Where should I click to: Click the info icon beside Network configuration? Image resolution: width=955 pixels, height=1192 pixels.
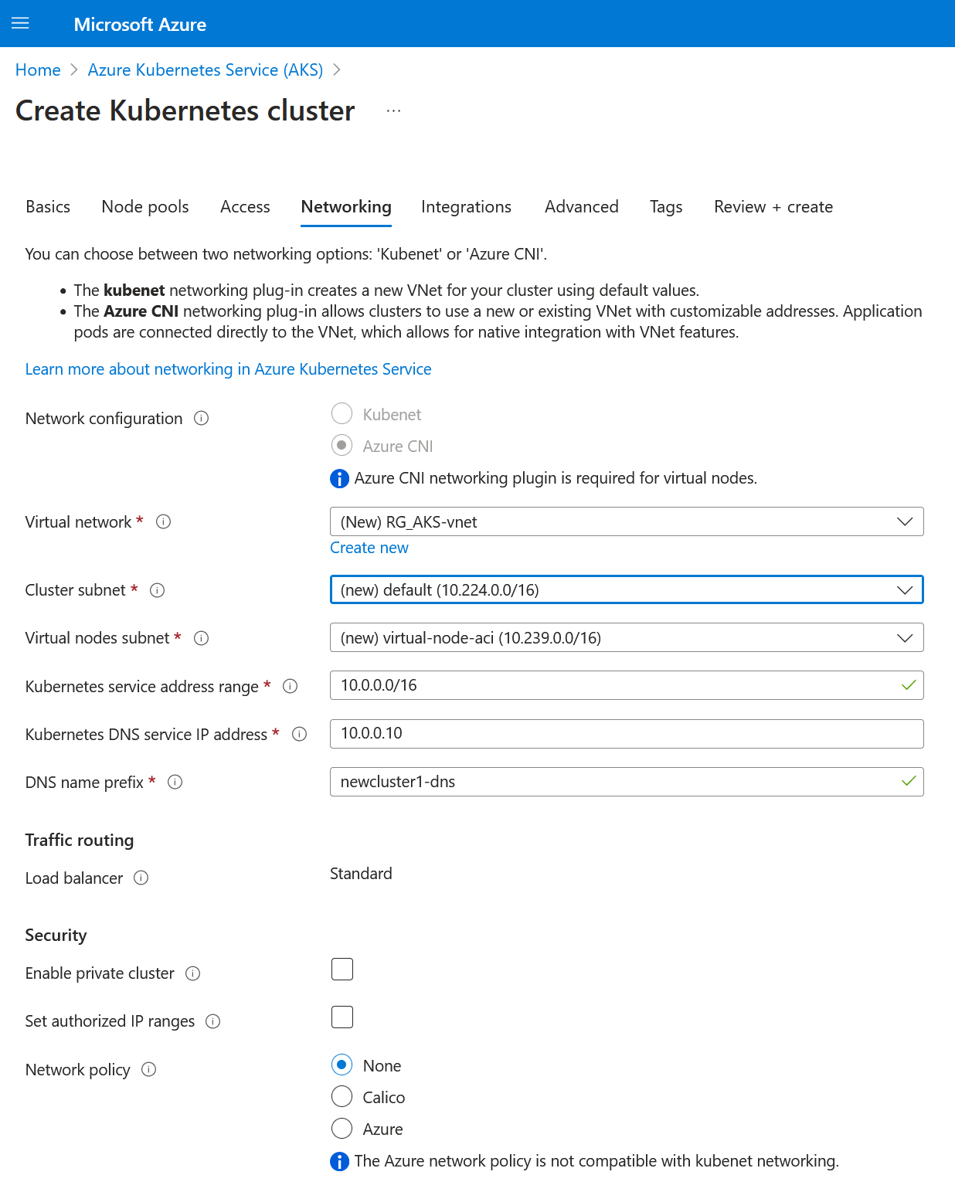(201, 418)
